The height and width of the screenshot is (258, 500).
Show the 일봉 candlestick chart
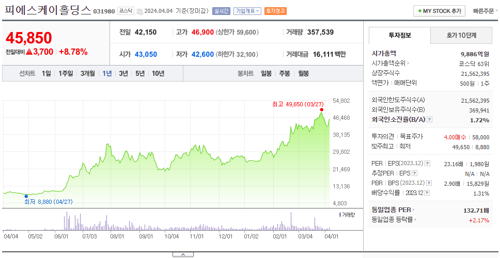coord(266,74)
